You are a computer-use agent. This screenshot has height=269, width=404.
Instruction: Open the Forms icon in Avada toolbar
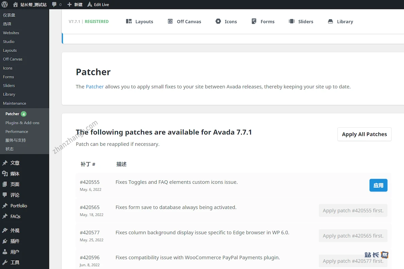[254, 21]
